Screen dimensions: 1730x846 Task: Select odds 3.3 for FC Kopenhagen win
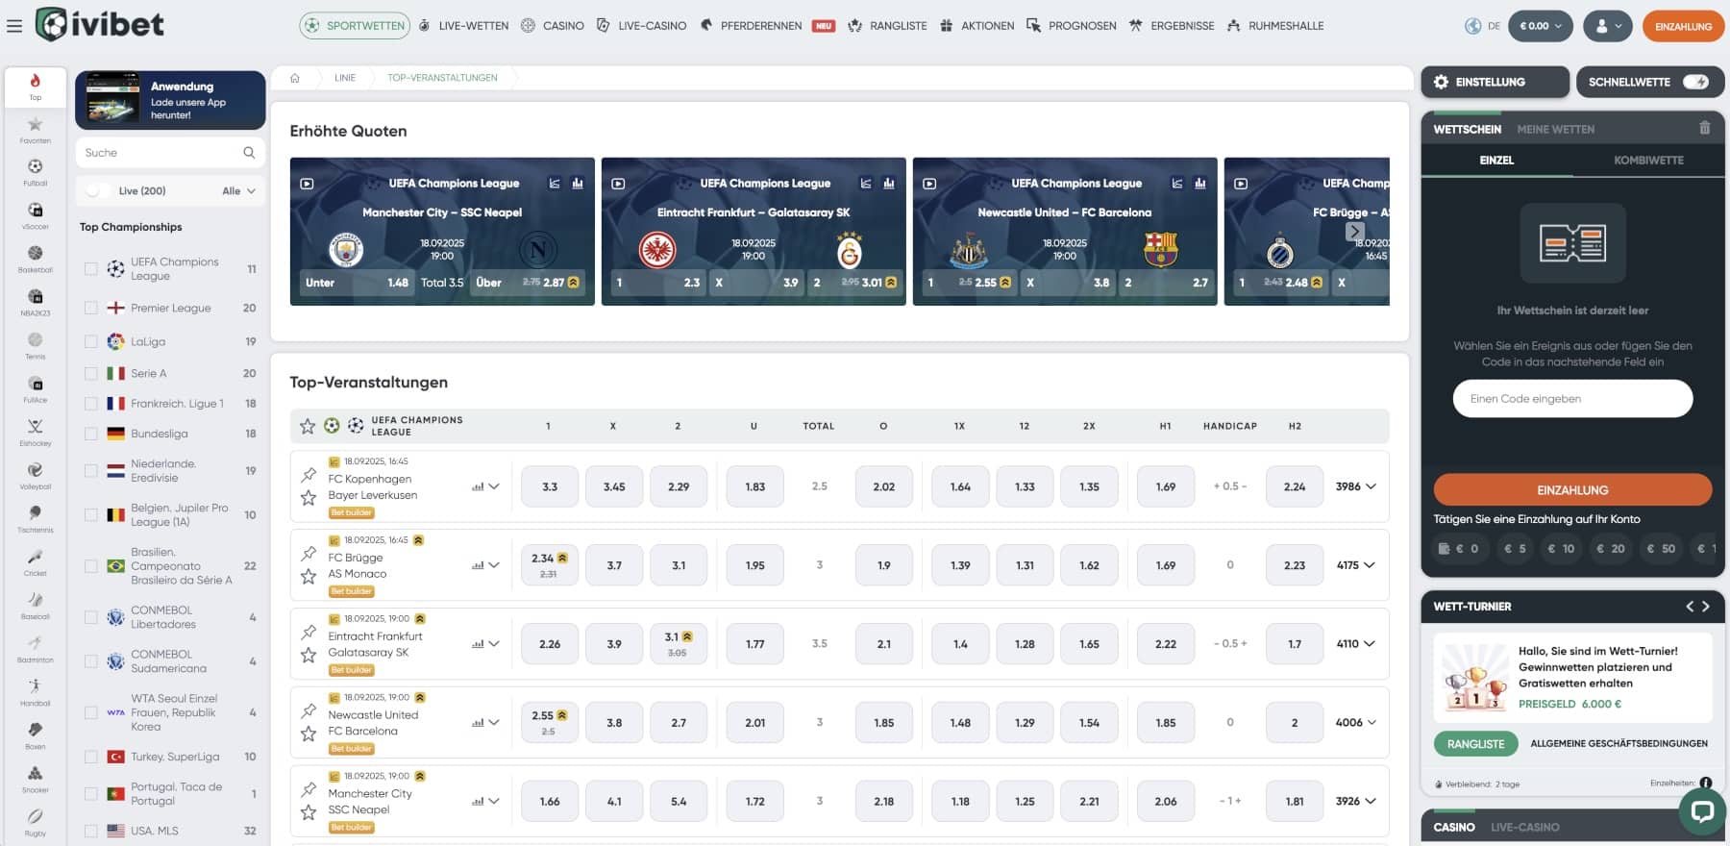(550, 486)
